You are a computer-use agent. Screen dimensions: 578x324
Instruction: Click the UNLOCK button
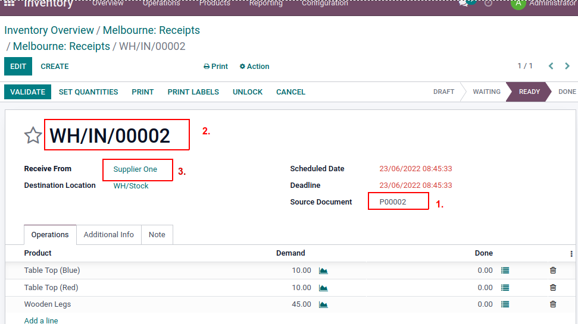(248, 92)
